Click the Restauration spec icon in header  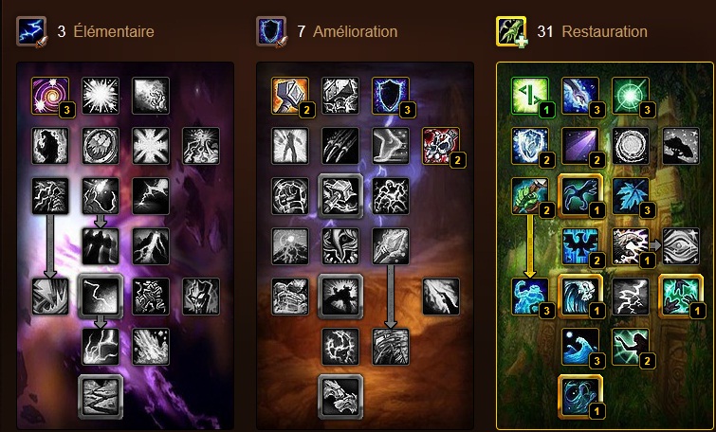tap(511, 31)
